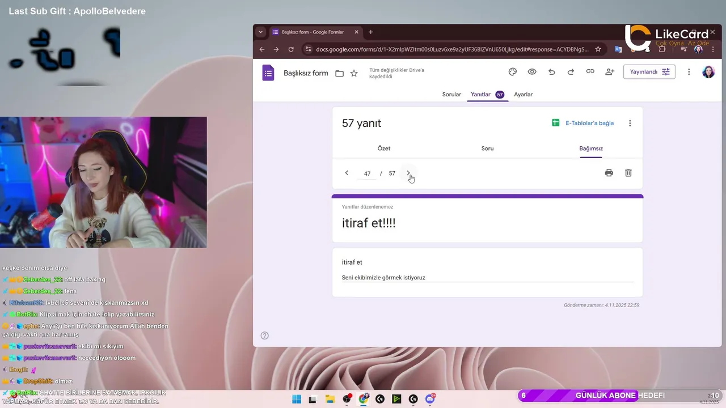726x408 pixels.
Task: Open File Explorer from the taskbar
Action: [330, 399]
